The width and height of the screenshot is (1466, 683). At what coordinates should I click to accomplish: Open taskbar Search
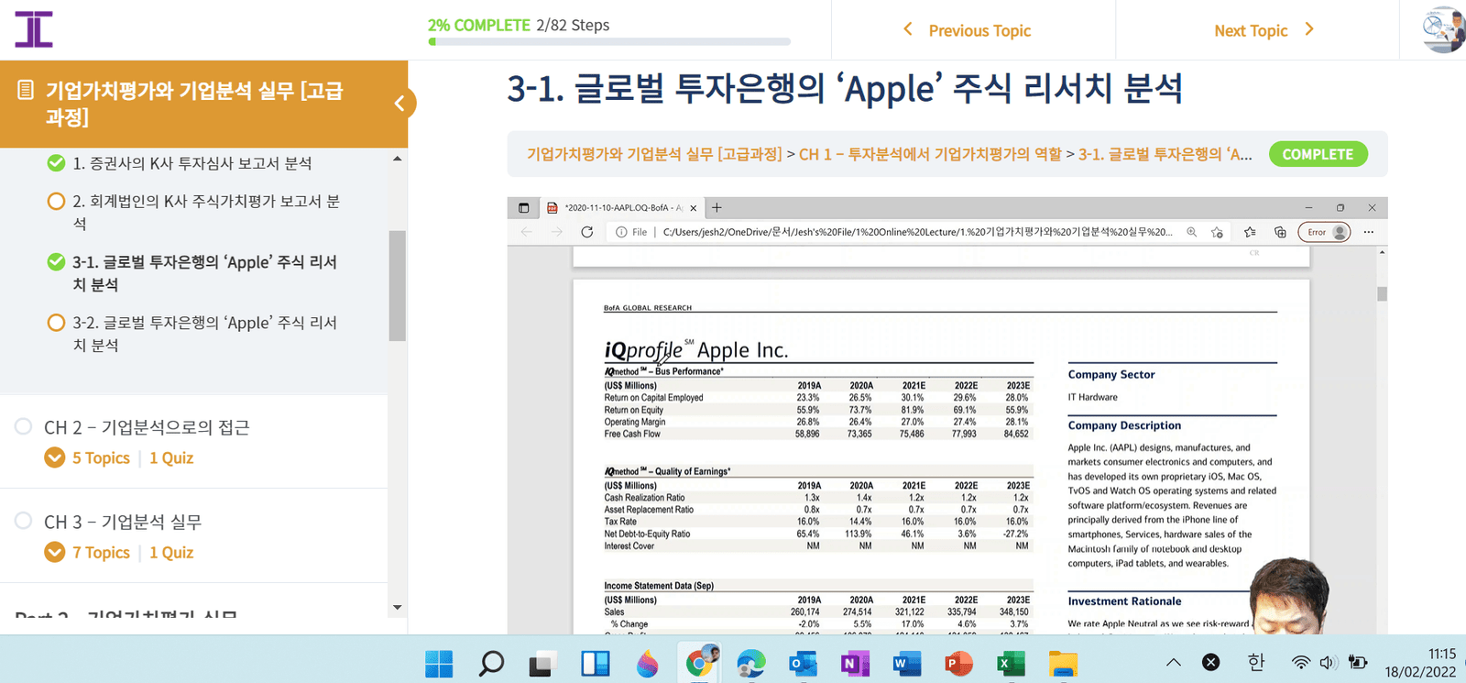tap(491, 663)
